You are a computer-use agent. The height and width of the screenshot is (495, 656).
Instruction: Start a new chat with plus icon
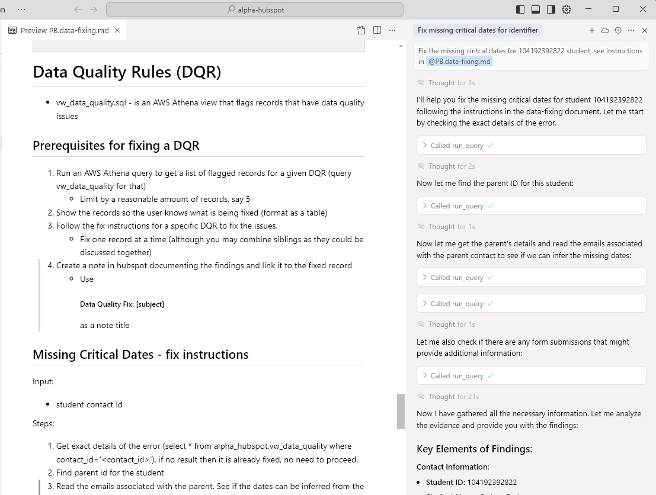click(591, 30)
